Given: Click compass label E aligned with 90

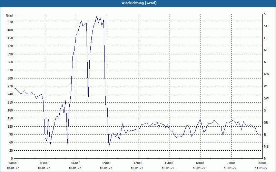Looking at the screenshot, I should 265,135.
